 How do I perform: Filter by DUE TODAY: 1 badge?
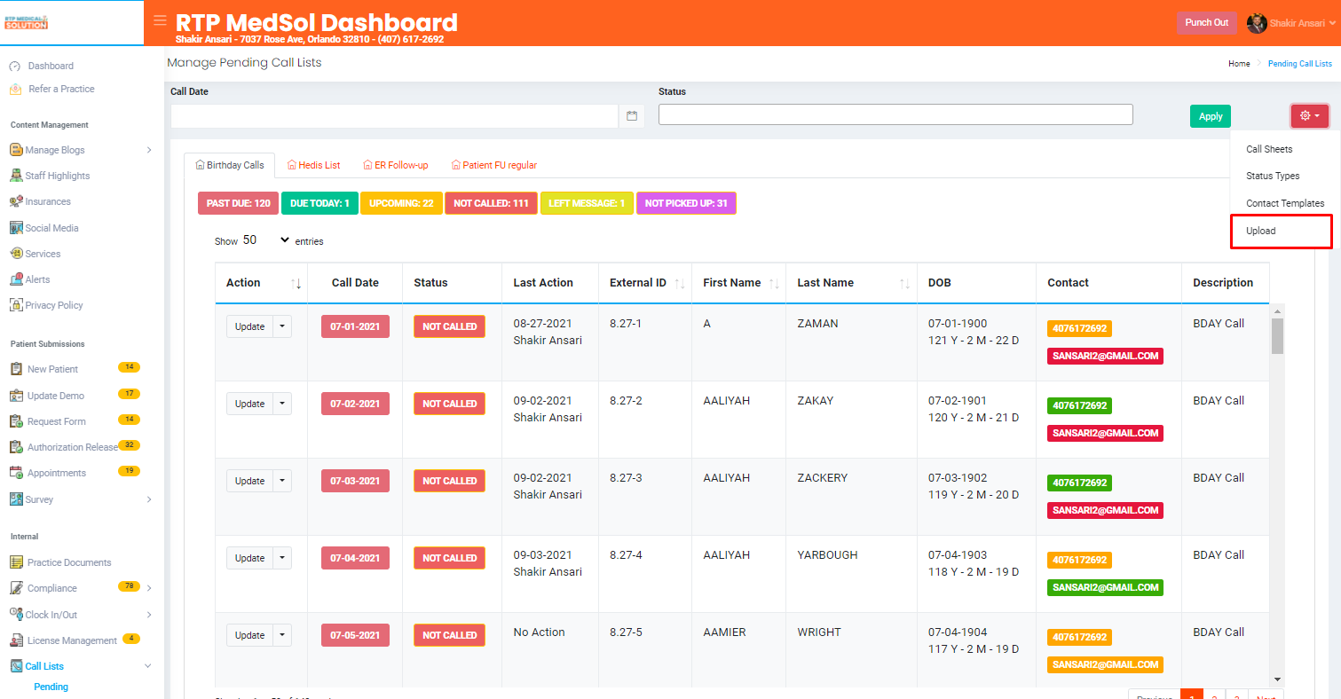[x=319, y=203]
